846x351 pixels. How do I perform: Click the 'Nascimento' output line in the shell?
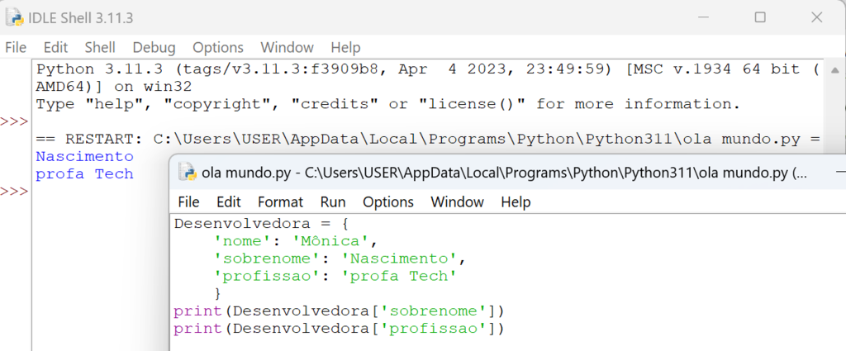pyautogui.click(x=84, y=156)
